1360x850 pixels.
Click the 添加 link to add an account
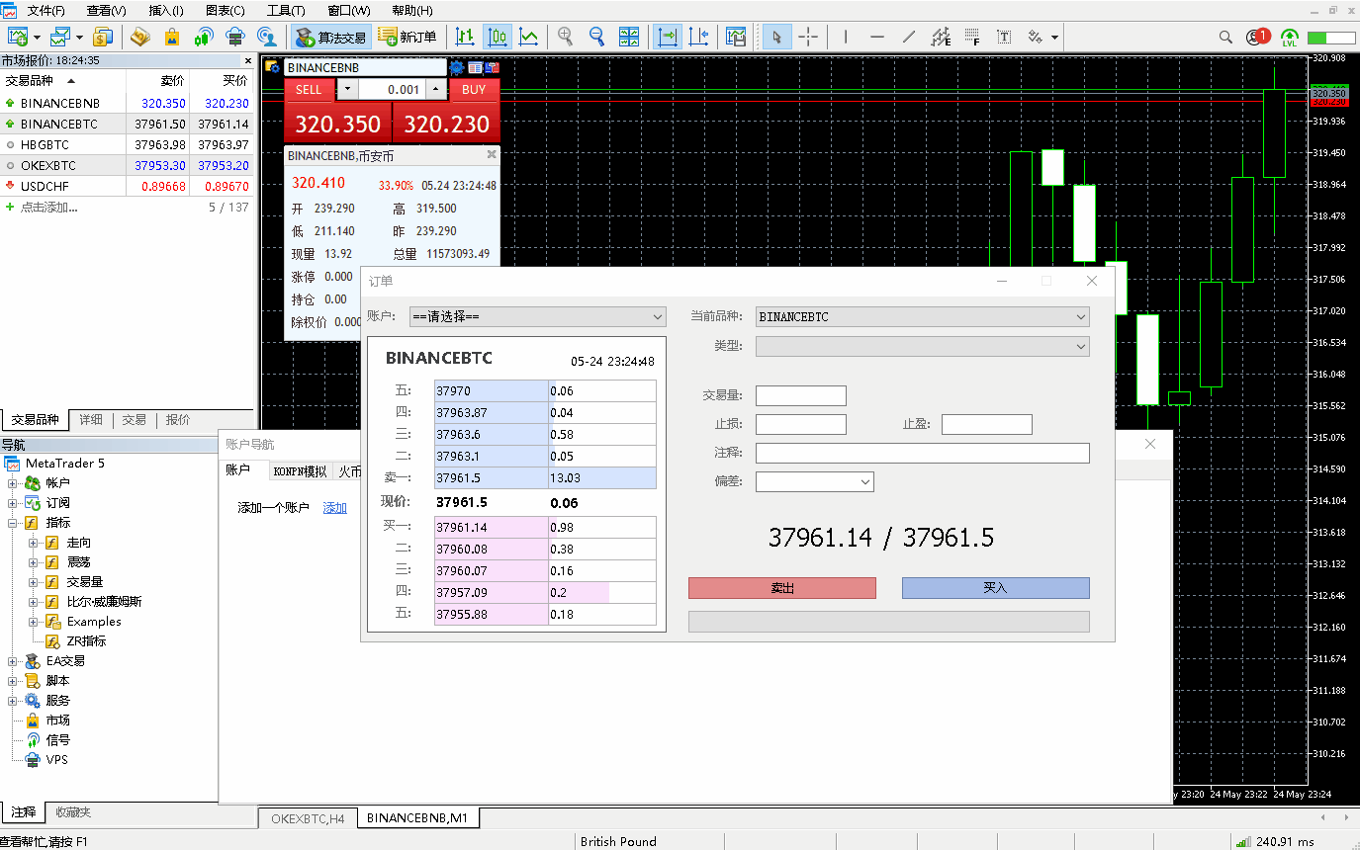pos(334,507)
